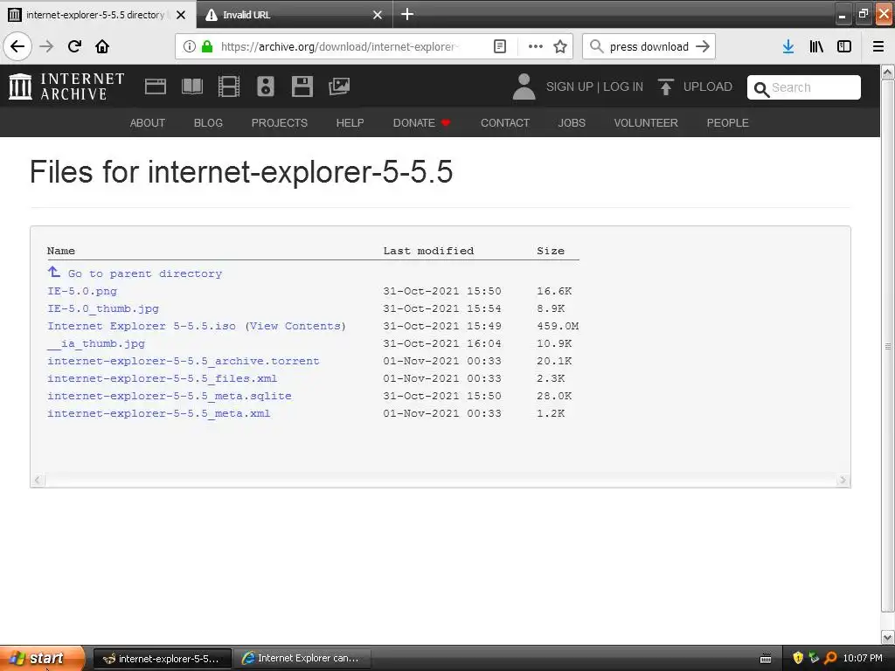The image size is (895, 671).
Task: Select the internet-explorer-5-5 taskbar button
Action: 162,659
